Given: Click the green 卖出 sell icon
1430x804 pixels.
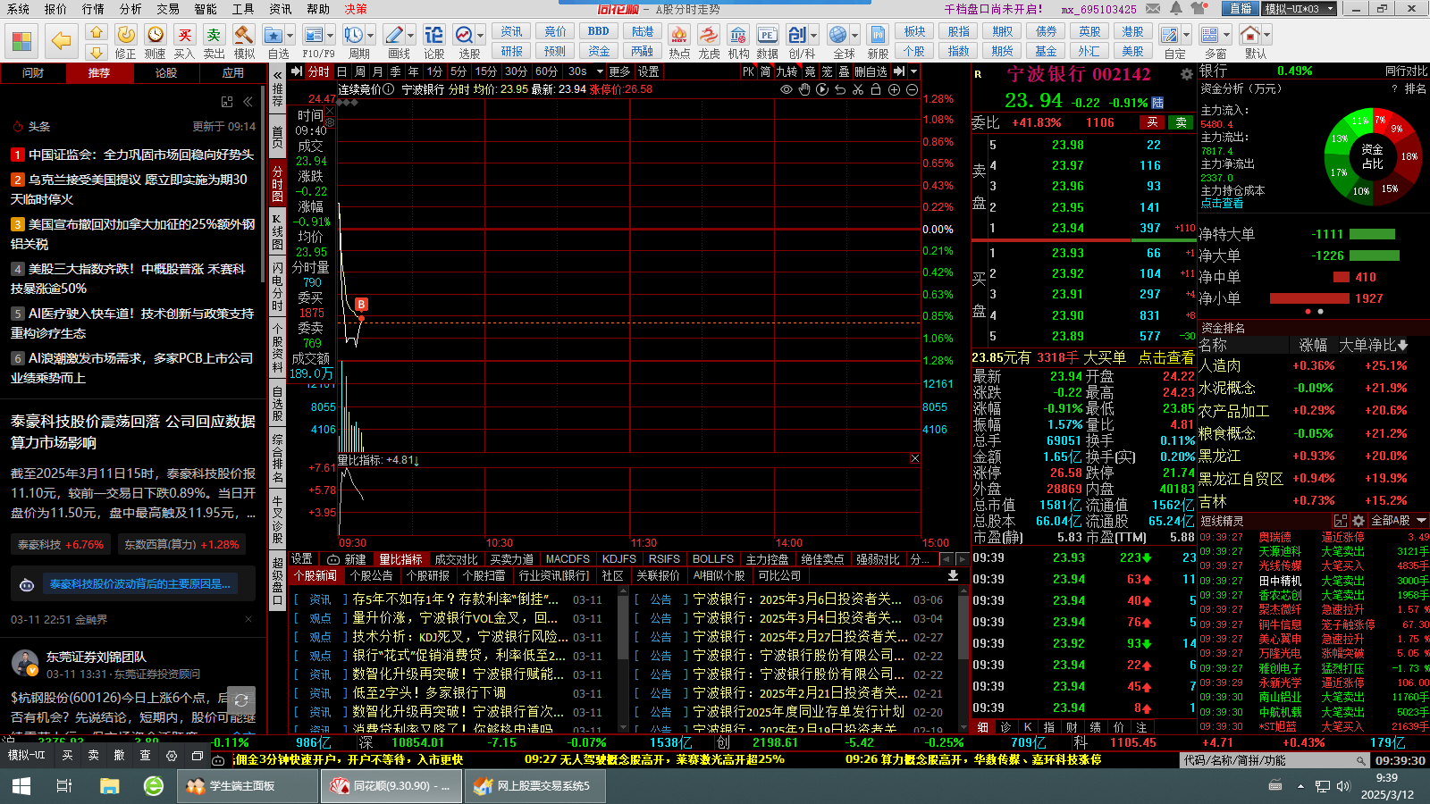Looking at the screenshot, I should click(x=214, y=41).
